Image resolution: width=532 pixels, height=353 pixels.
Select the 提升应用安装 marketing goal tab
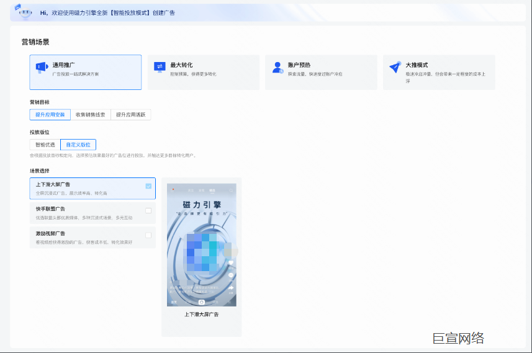click(x=50, y=115)
